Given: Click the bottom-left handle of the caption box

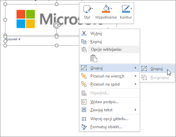Looking at the screenshot, I should pos(5,46).
